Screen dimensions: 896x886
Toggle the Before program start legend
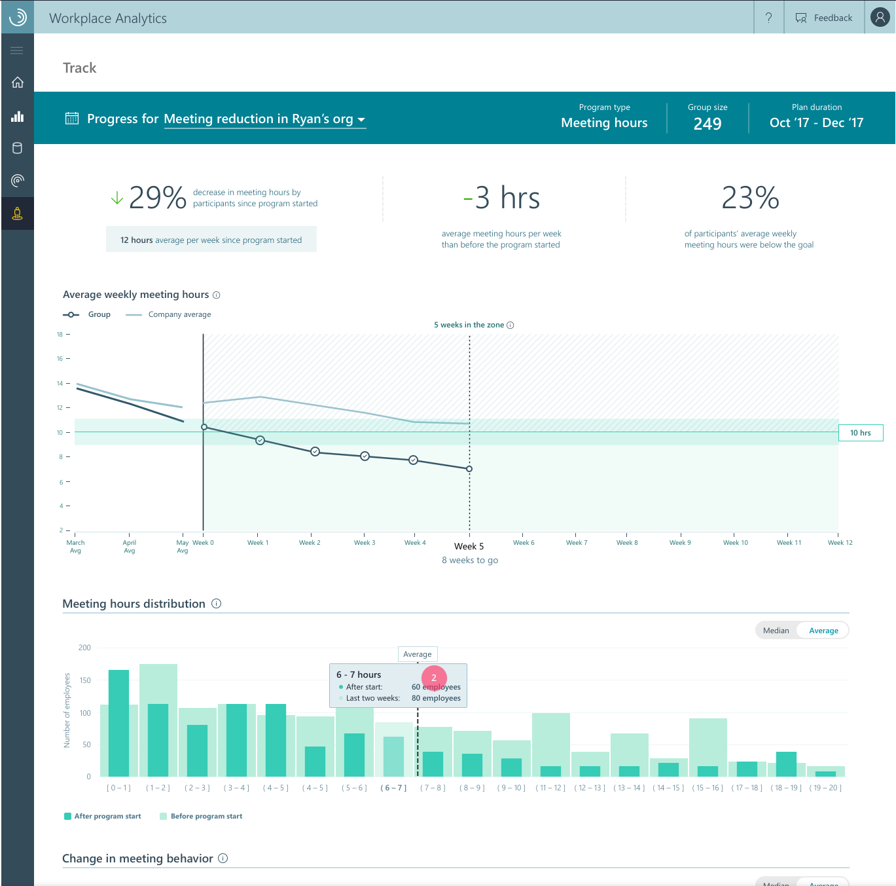coord(201,816)
